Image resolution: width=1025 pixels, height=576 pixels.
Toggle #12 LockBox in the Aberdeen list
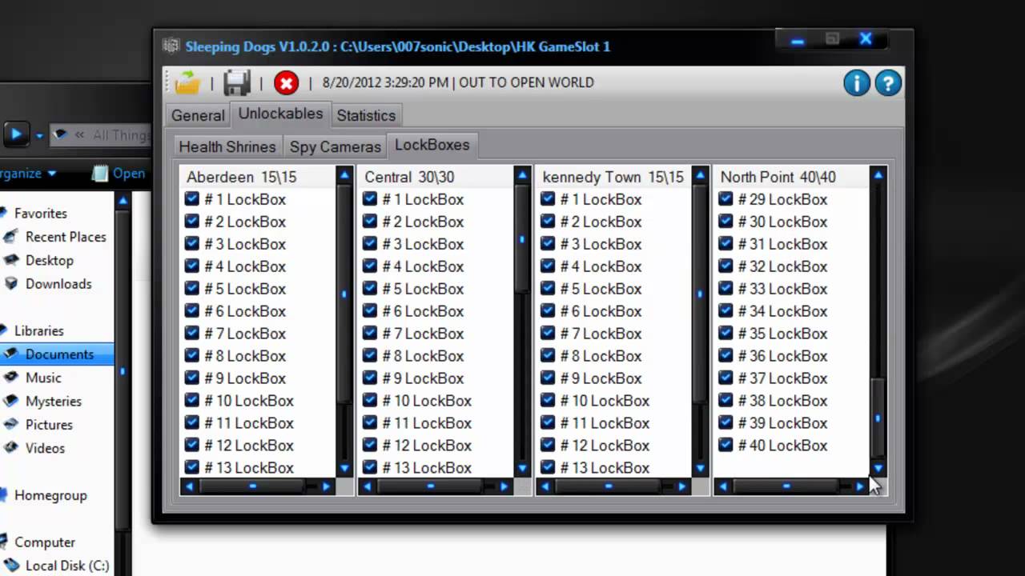click(x=192, y=446)
